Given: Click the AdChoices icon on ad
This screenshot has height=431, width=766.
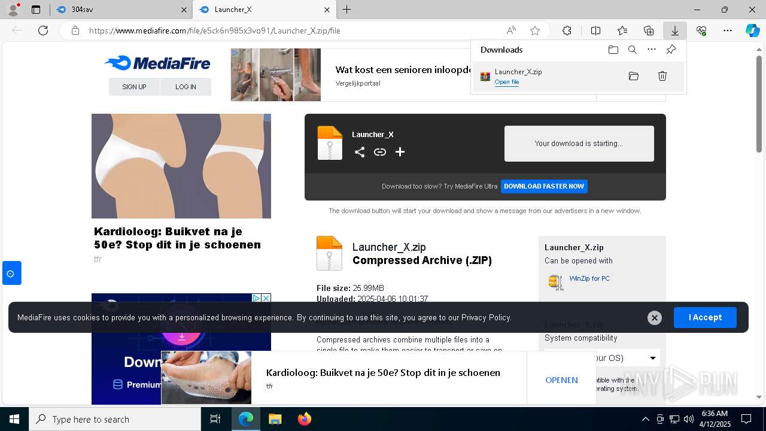Looking at the screenshot, I should coord(256,298).
